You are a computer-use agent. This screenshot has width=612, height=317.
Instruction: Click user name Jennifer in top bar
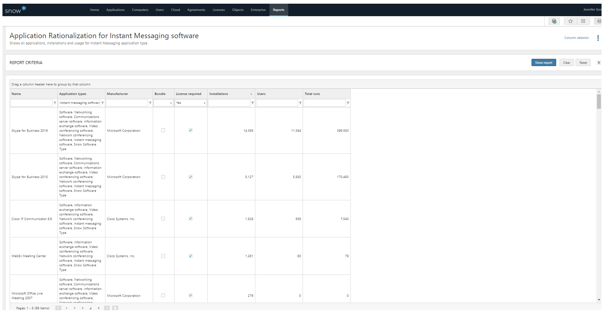pos(592,10)
